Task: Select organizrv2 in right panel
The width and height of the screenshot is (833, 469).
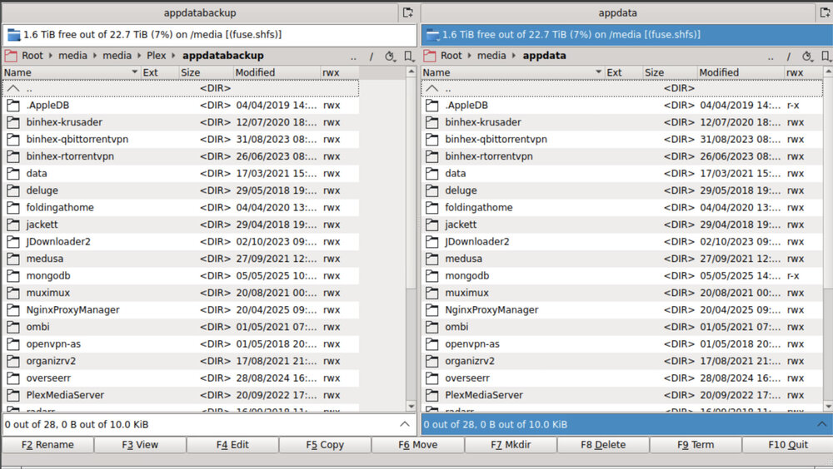Action: tap(621, 361)
